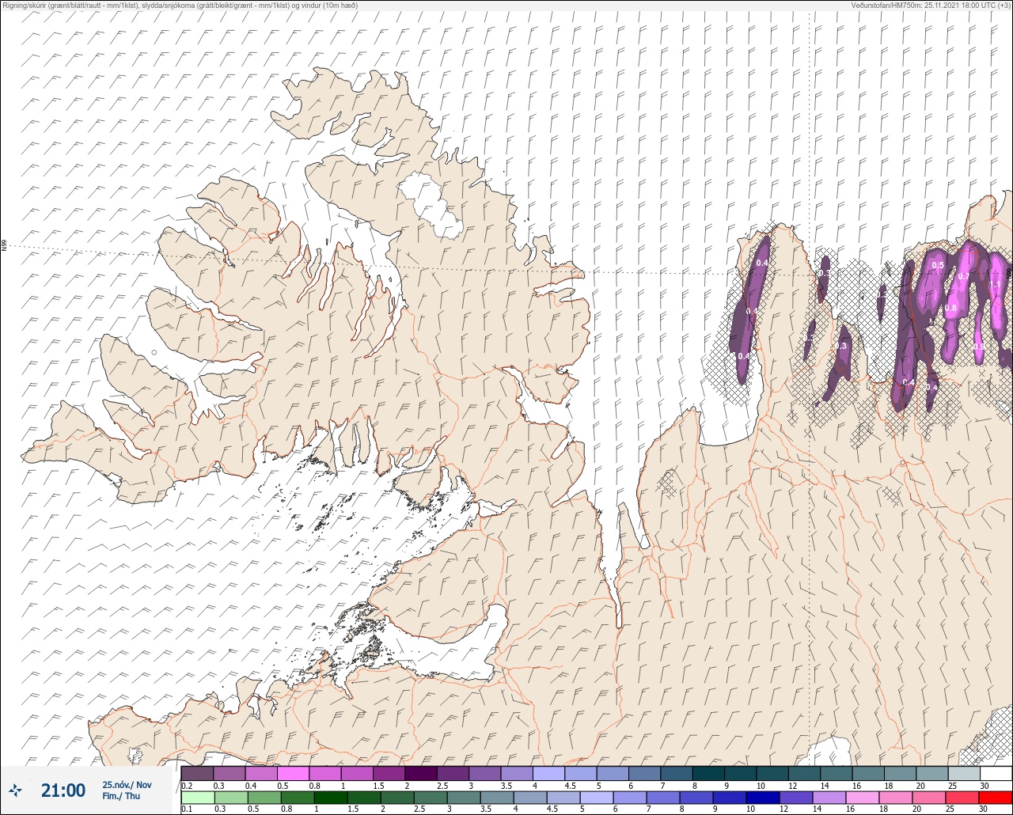Click the white glacier patch in the northern Westfjords
The image size is (1013, 815).
(430, 205)
